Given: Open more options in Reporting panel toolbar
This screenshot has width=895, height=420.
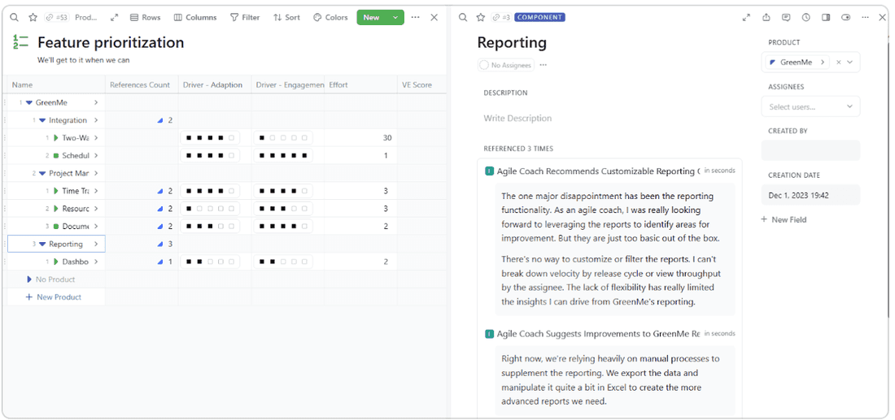Looking at the screenshot, I should pyautogui.click(x=866, y=18).
